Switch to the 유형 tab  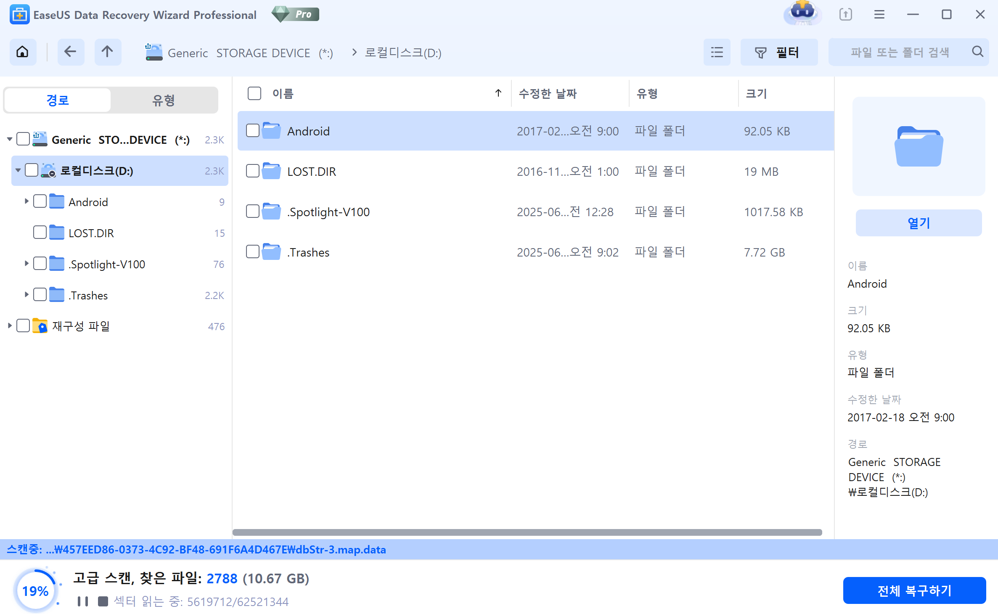pyautogui.click(x=164, y=100)
